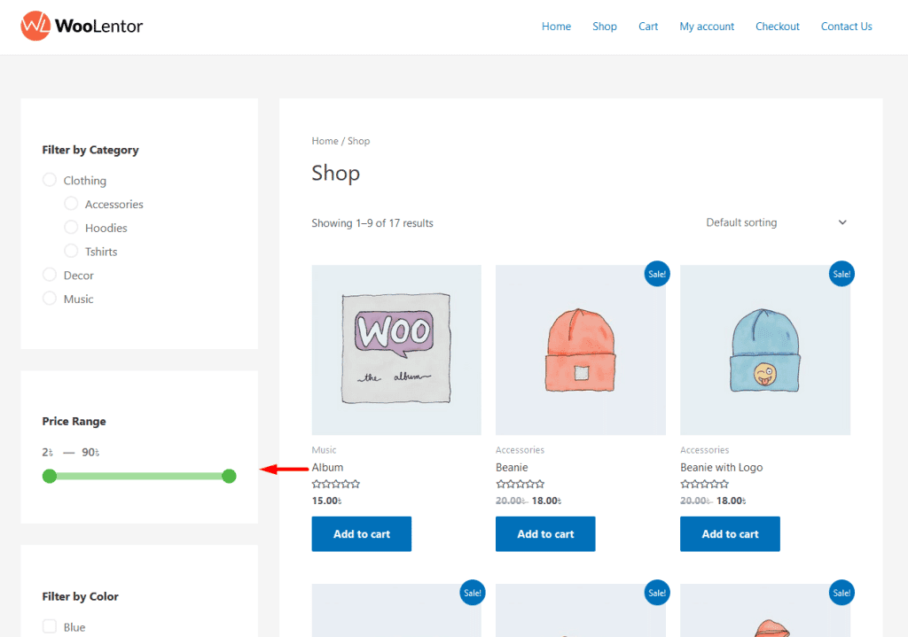Viewport: 908px width, 637px height.
Task: Click the minimum price slider handle
Action: click(50, 477)
